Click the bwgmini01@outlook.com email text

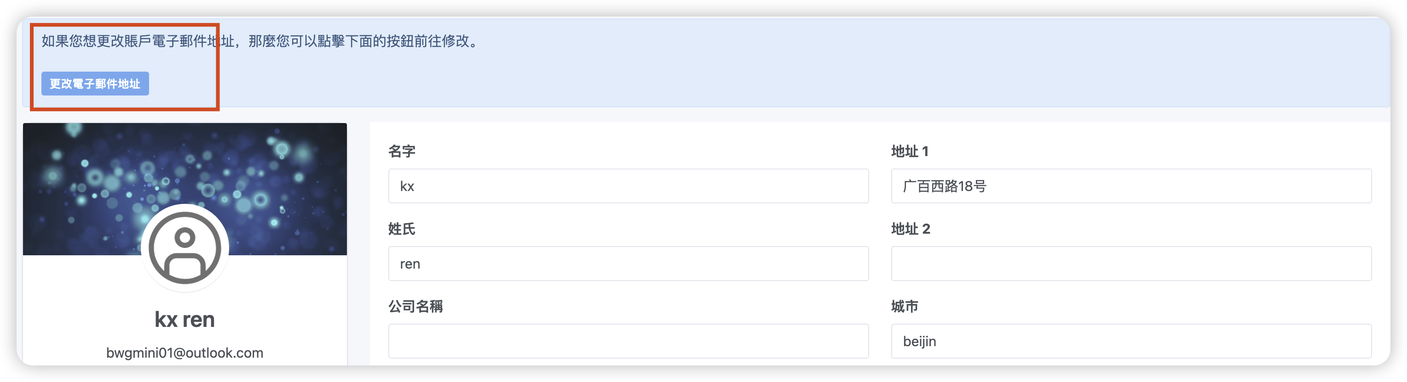pyautogui.click(x=185, y=353)
